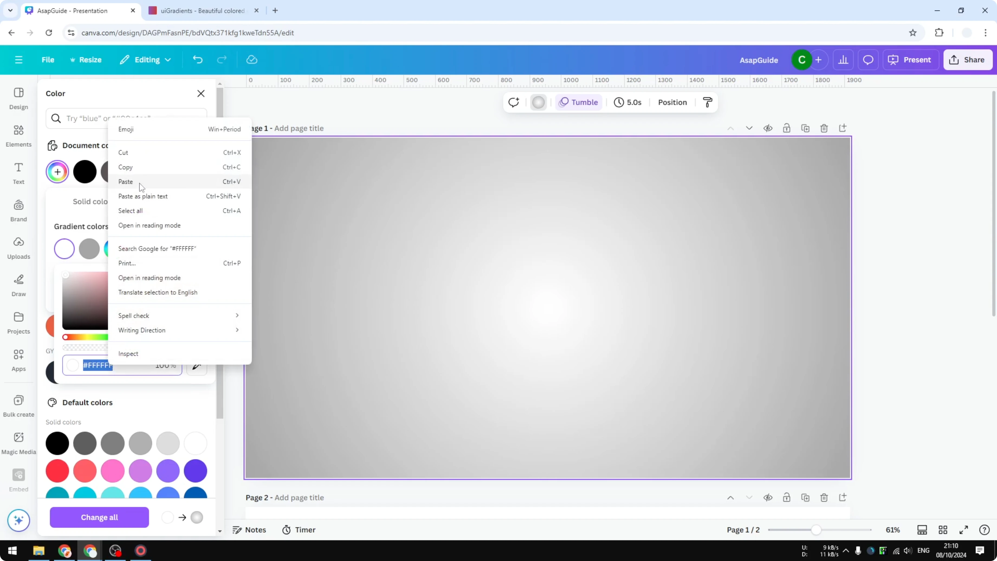Open Magic Media in sidebar

pos(18,443)
